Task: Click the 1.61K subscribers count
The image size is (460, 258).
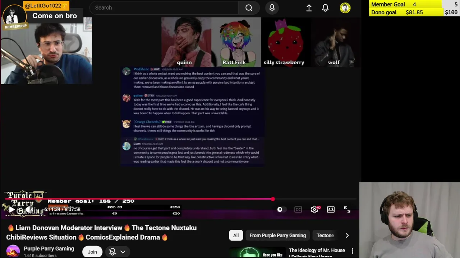Action: [40, 255]
